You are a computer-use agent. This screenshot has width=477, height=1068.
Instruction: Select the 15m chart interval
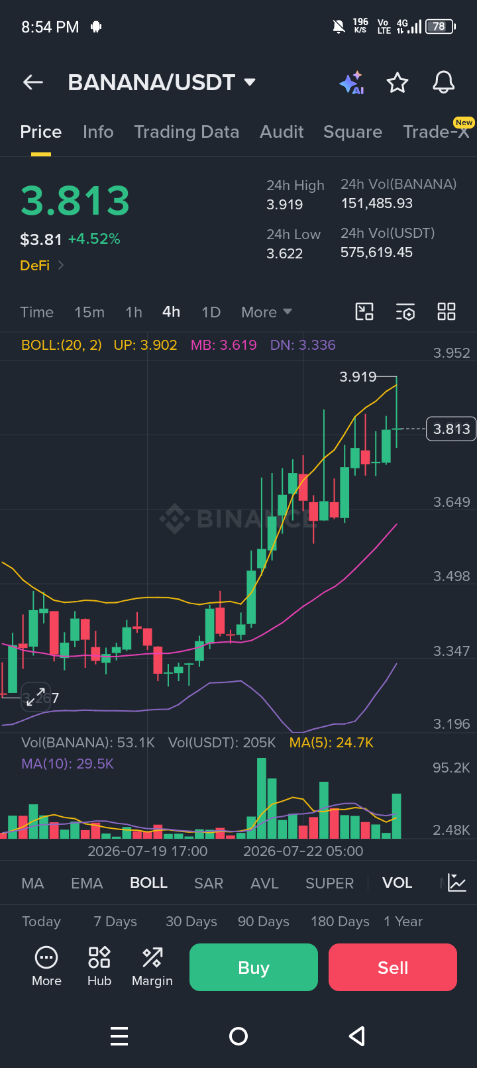coord(89,312)
